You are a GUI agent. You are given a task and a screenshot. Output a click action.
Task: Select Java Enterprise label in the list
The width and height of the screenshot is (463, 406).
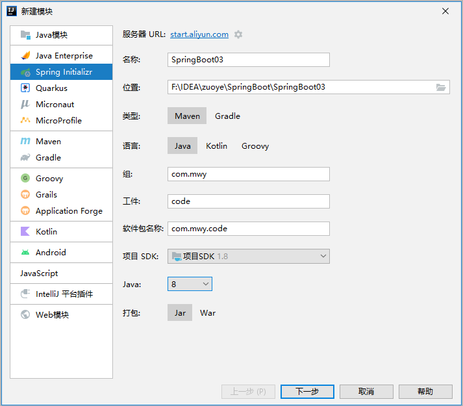click(x=64, y=56)
